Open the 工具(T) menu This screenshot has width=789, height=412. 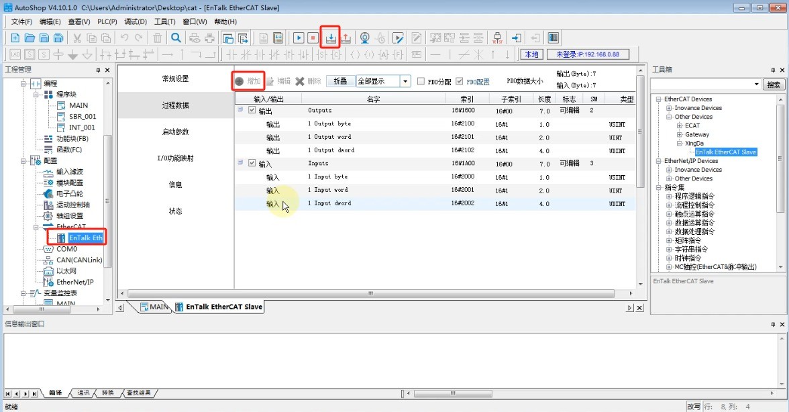pyautogui.click(x=164, y=21)
